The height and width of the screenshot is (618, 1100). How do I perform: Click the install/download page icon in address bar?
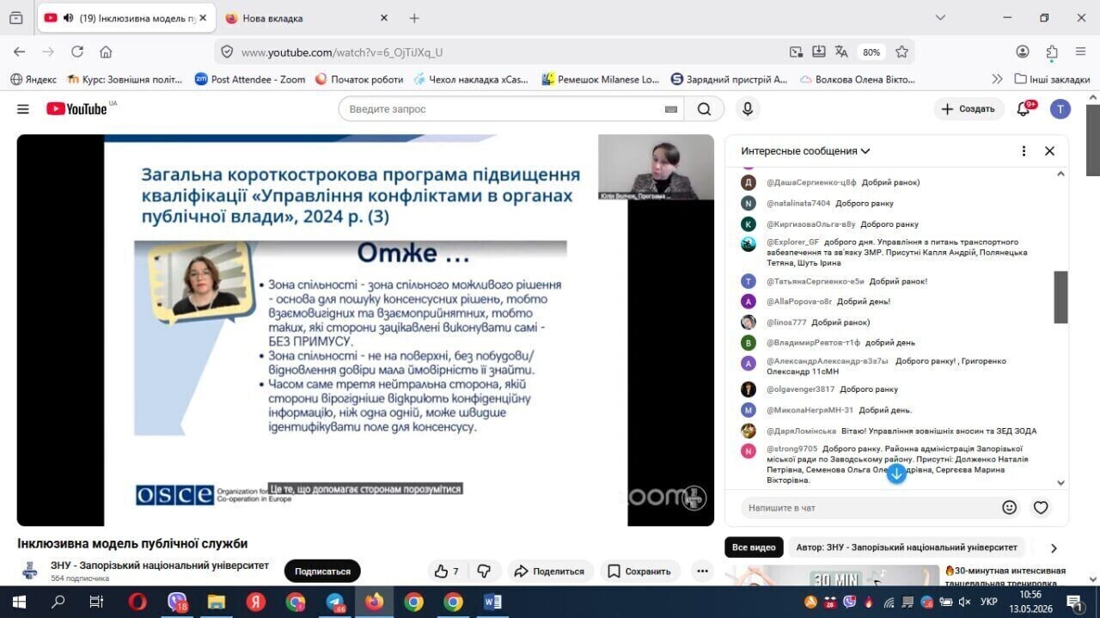click(818, 52)
